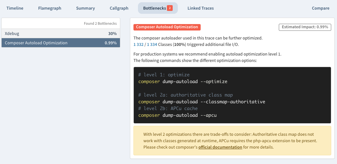Select the Xdebug bottleneck row

60,33
